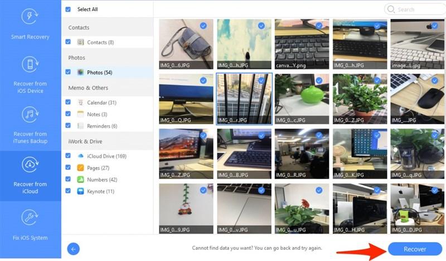
Task: Open the Smart Recovery icon
Action: [30, 16]
